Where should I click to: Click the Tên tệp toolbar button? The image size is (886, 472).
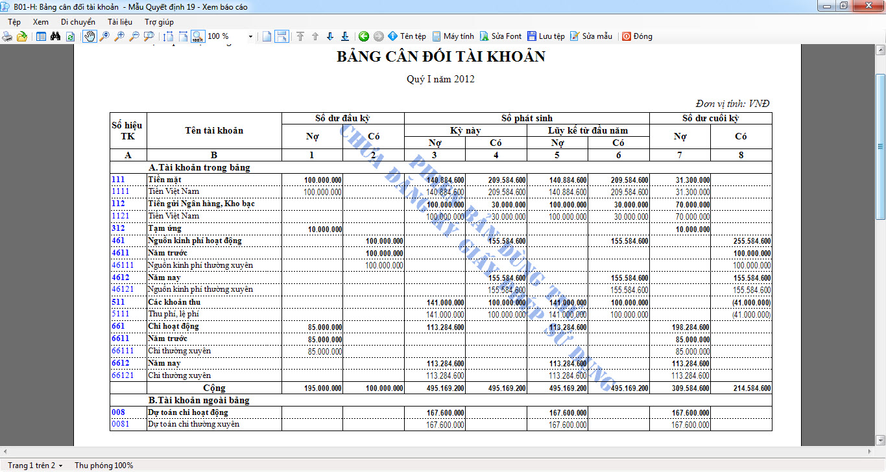pyautogui.click(x=407, y=36)
